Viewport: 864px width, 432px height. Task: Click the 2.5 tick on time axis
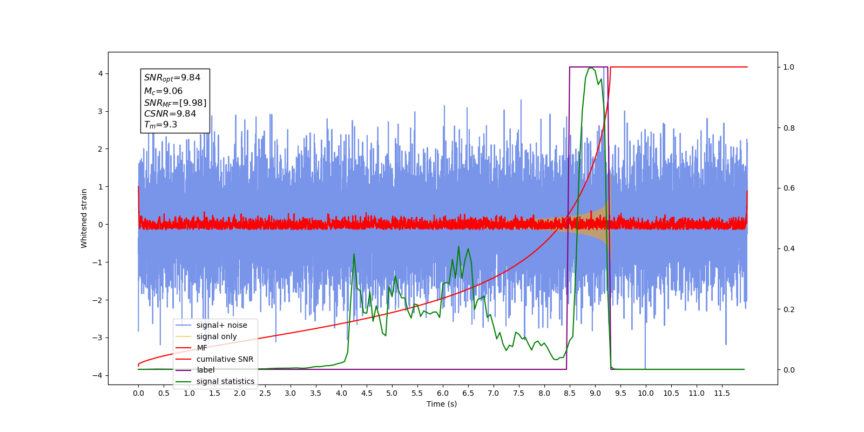click(x=265, y=393)
